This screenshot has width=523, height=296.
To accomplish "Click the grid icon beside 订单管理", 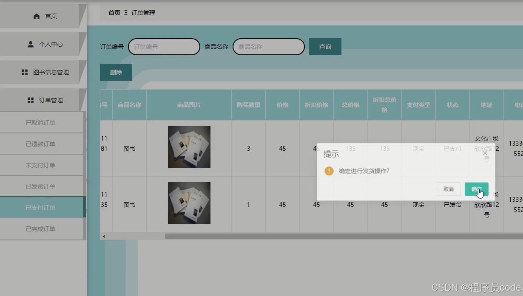I will point(31,100).
